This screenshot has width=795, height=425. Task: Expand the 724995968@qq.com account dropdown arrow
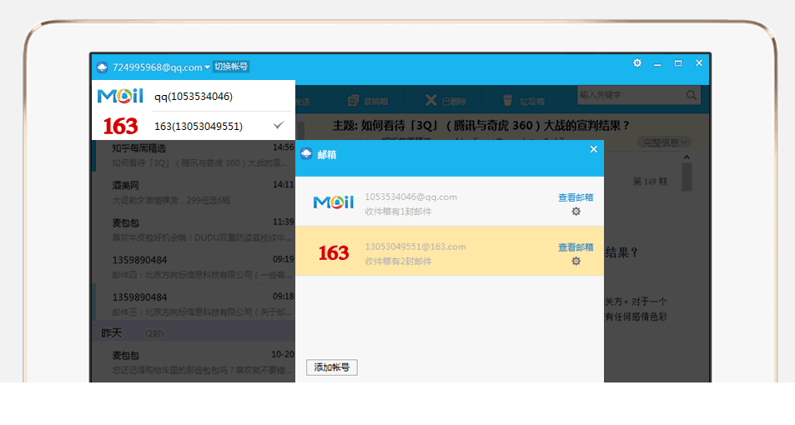[x=207, y=67]
